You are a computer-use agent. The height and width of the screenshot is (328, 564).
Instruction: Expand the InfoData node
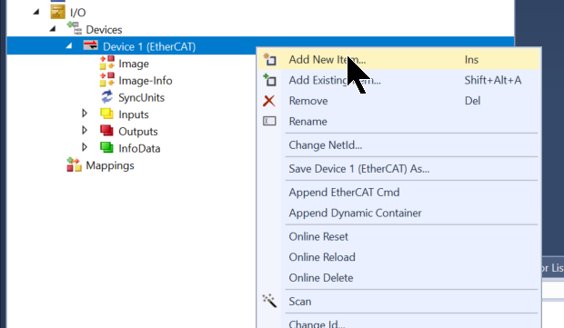(85, 147)
